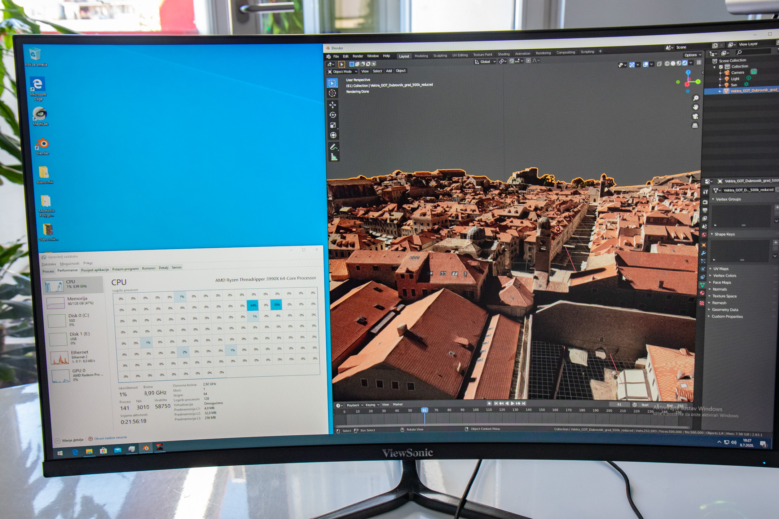Open the Object Mode dropdown
Screen dimensions: 779x519
click(342, 71)
